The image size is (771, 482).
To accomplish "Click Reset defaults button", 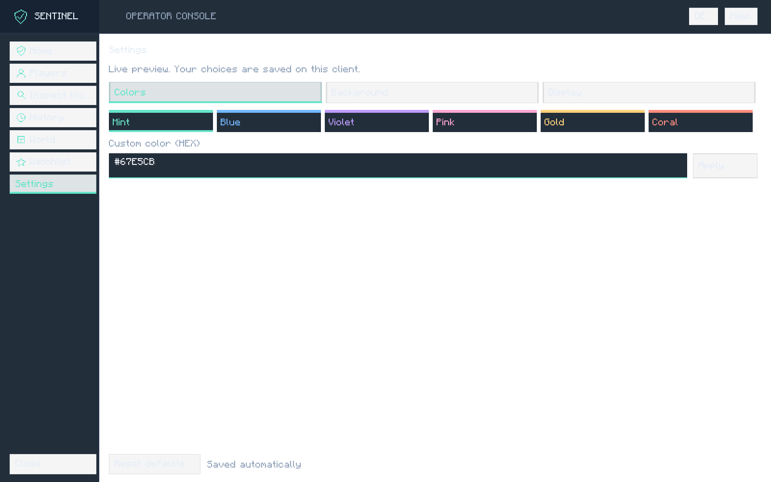I will point(155,464).
